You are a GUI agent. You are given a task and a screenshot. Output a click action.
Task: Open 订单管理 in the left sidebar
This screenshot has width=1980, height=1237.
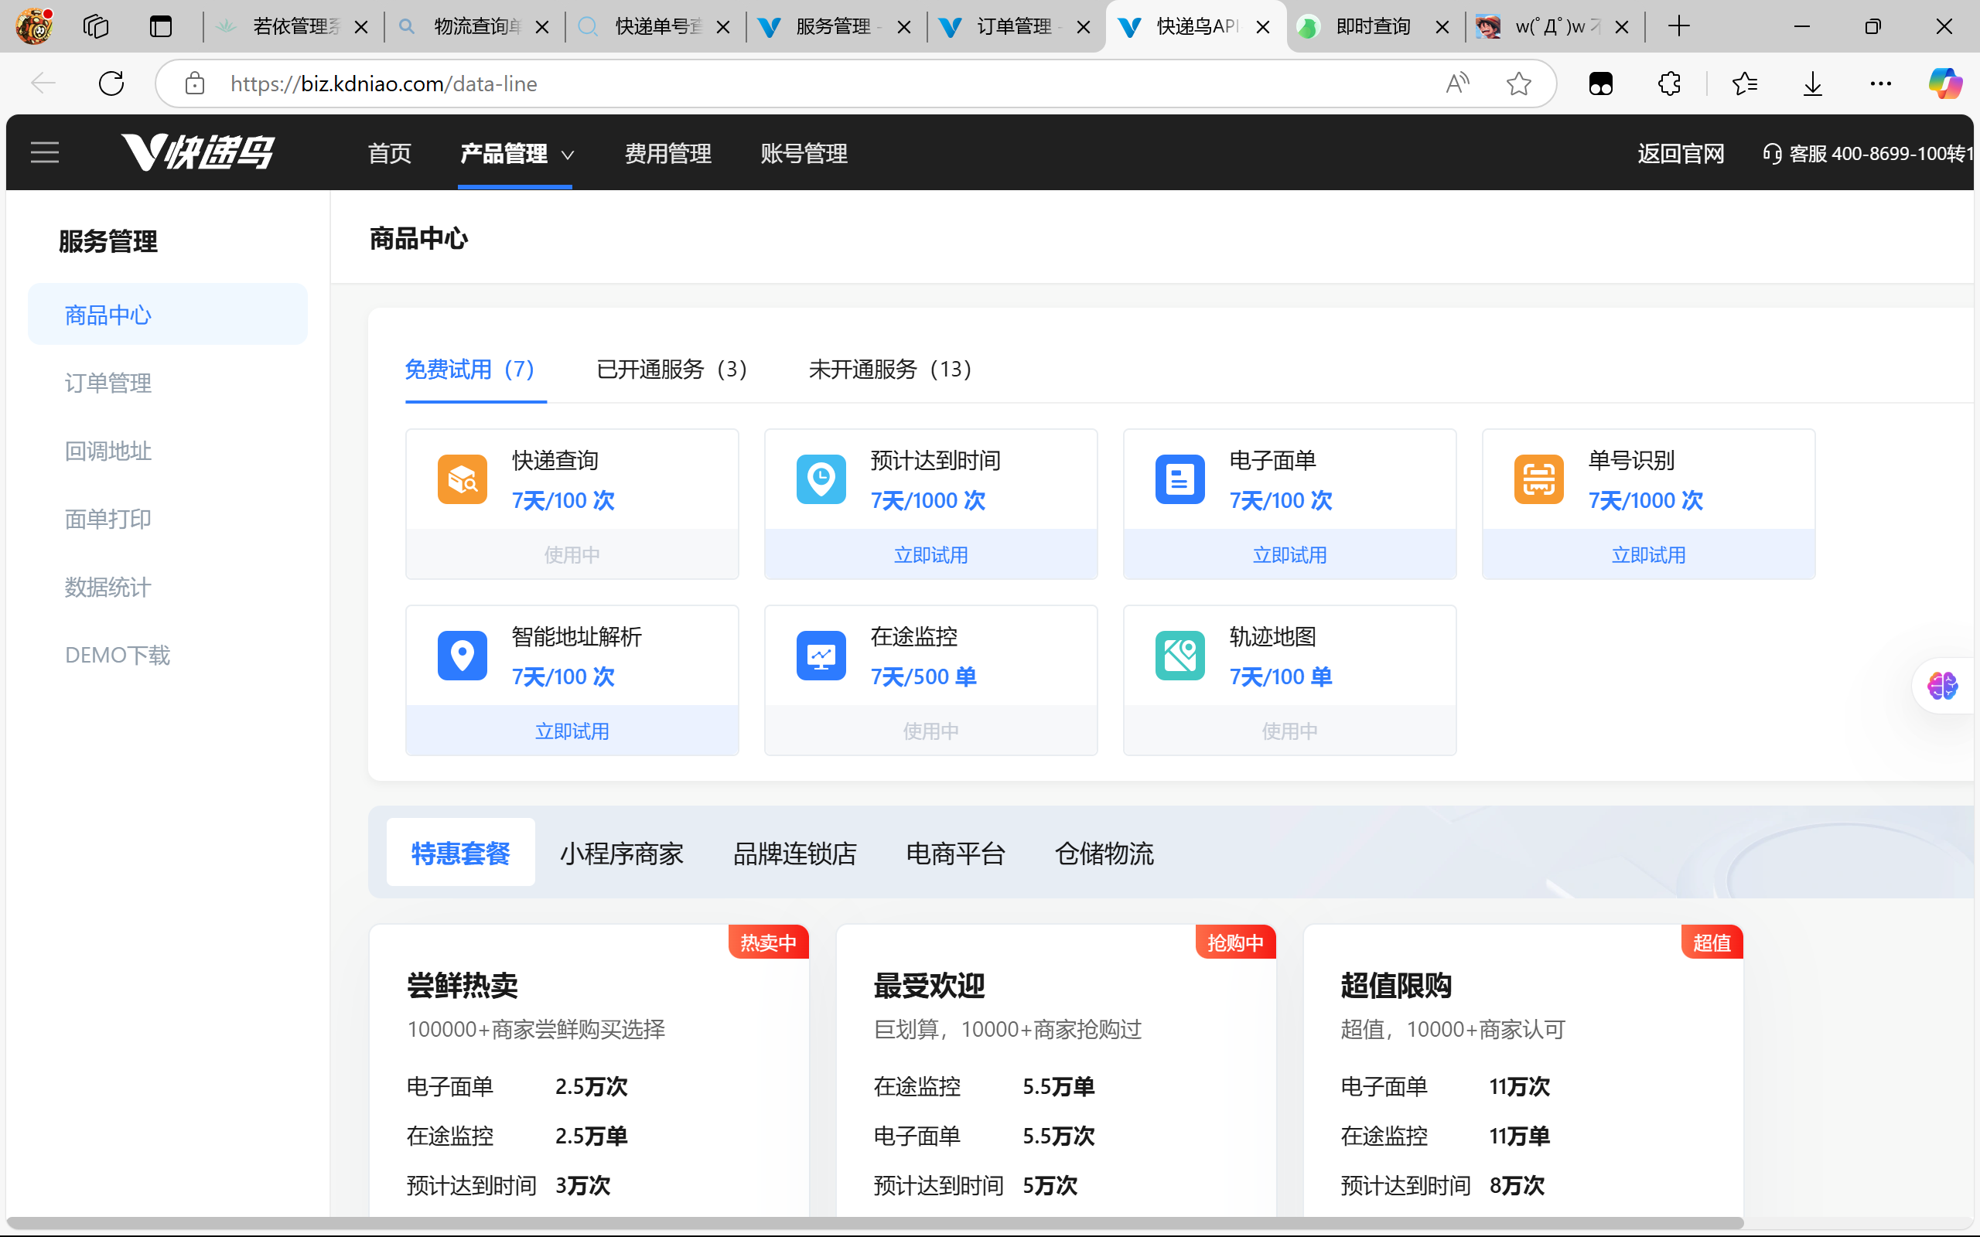click(108, 383)
